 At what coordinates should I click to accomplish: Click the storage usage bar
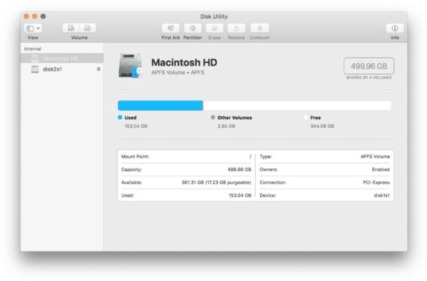255,105
